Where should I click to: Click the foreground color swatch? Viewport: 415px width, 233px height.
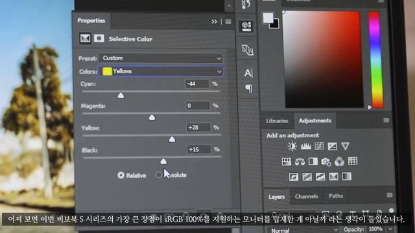[268, 18]
